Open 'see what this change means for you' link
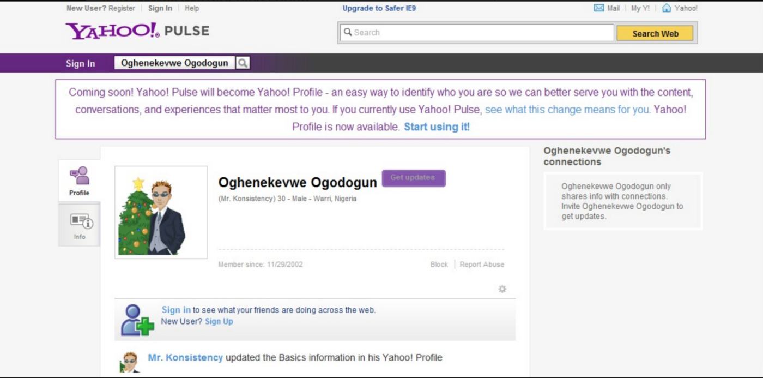Screen dimensions: 763x378 567,110
